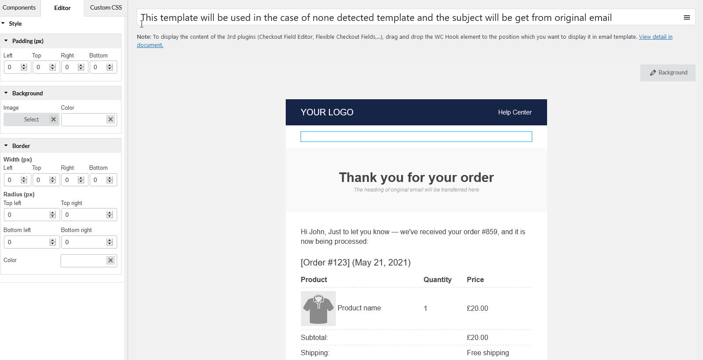Switch to the Custom CSS tab
The height and width of the screenshot is (360, 703).
click(106, 8)
